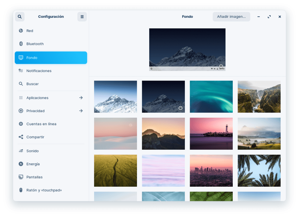The width and height of the screenshot is (299, 217).
Task: Select the orange sunset mountains wallpaper
Action: coord(163,134)
